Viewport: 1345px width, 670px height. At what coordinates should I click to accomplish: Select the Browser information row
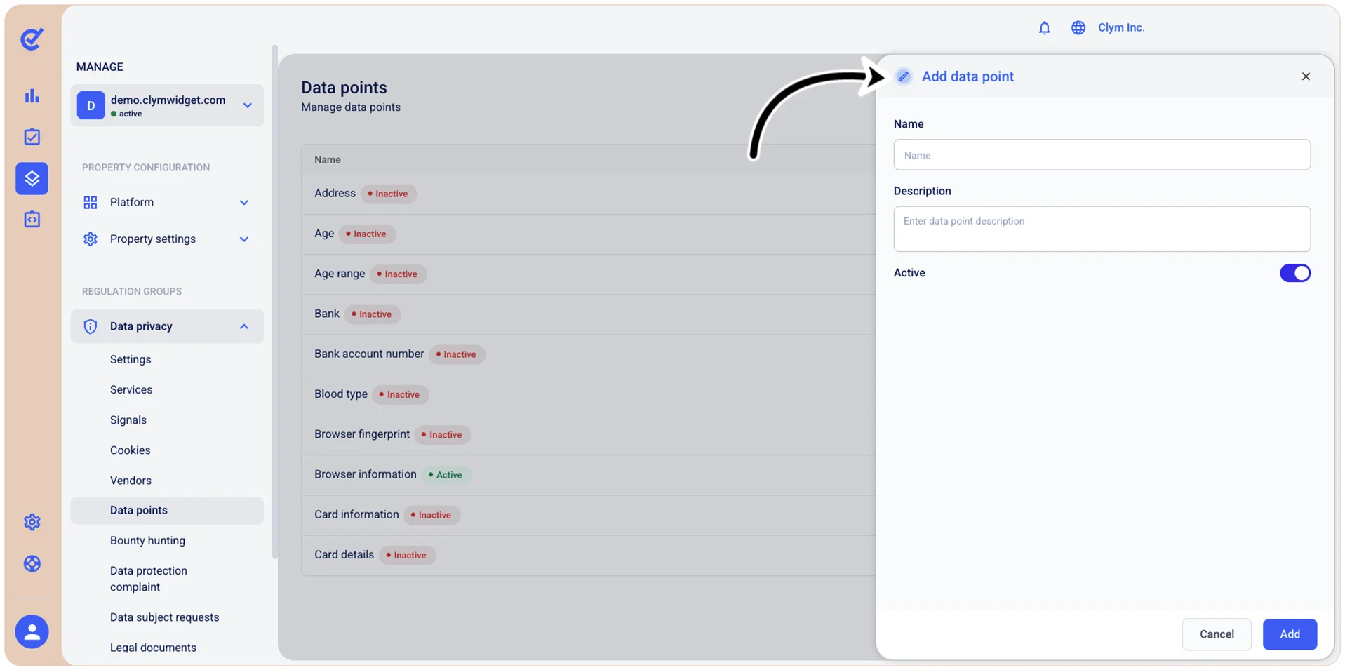589,475
